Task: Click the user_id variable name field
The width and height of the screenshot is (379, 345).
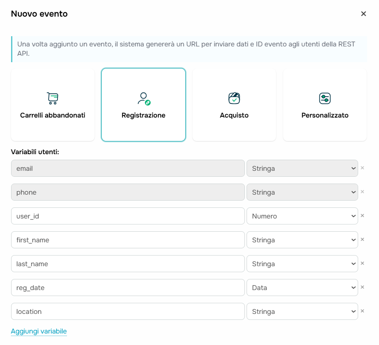Action: point(128,216)
